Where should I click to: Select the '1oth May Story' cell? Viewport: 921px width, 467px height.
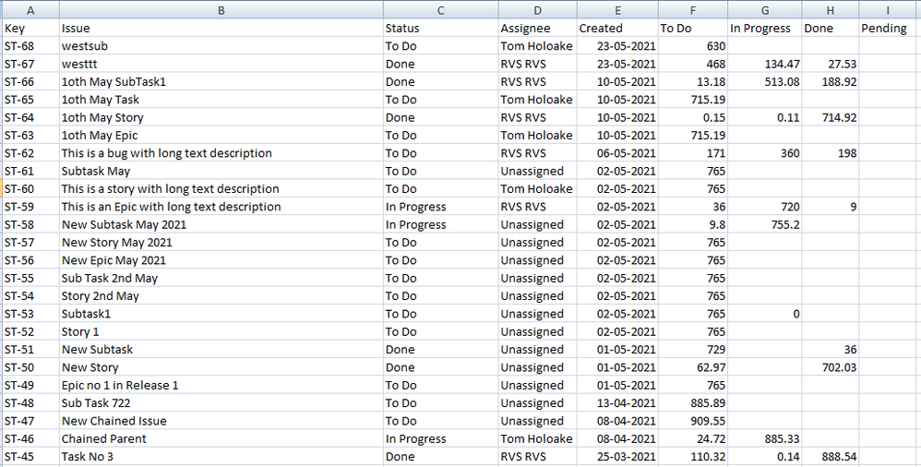(221, 117)
